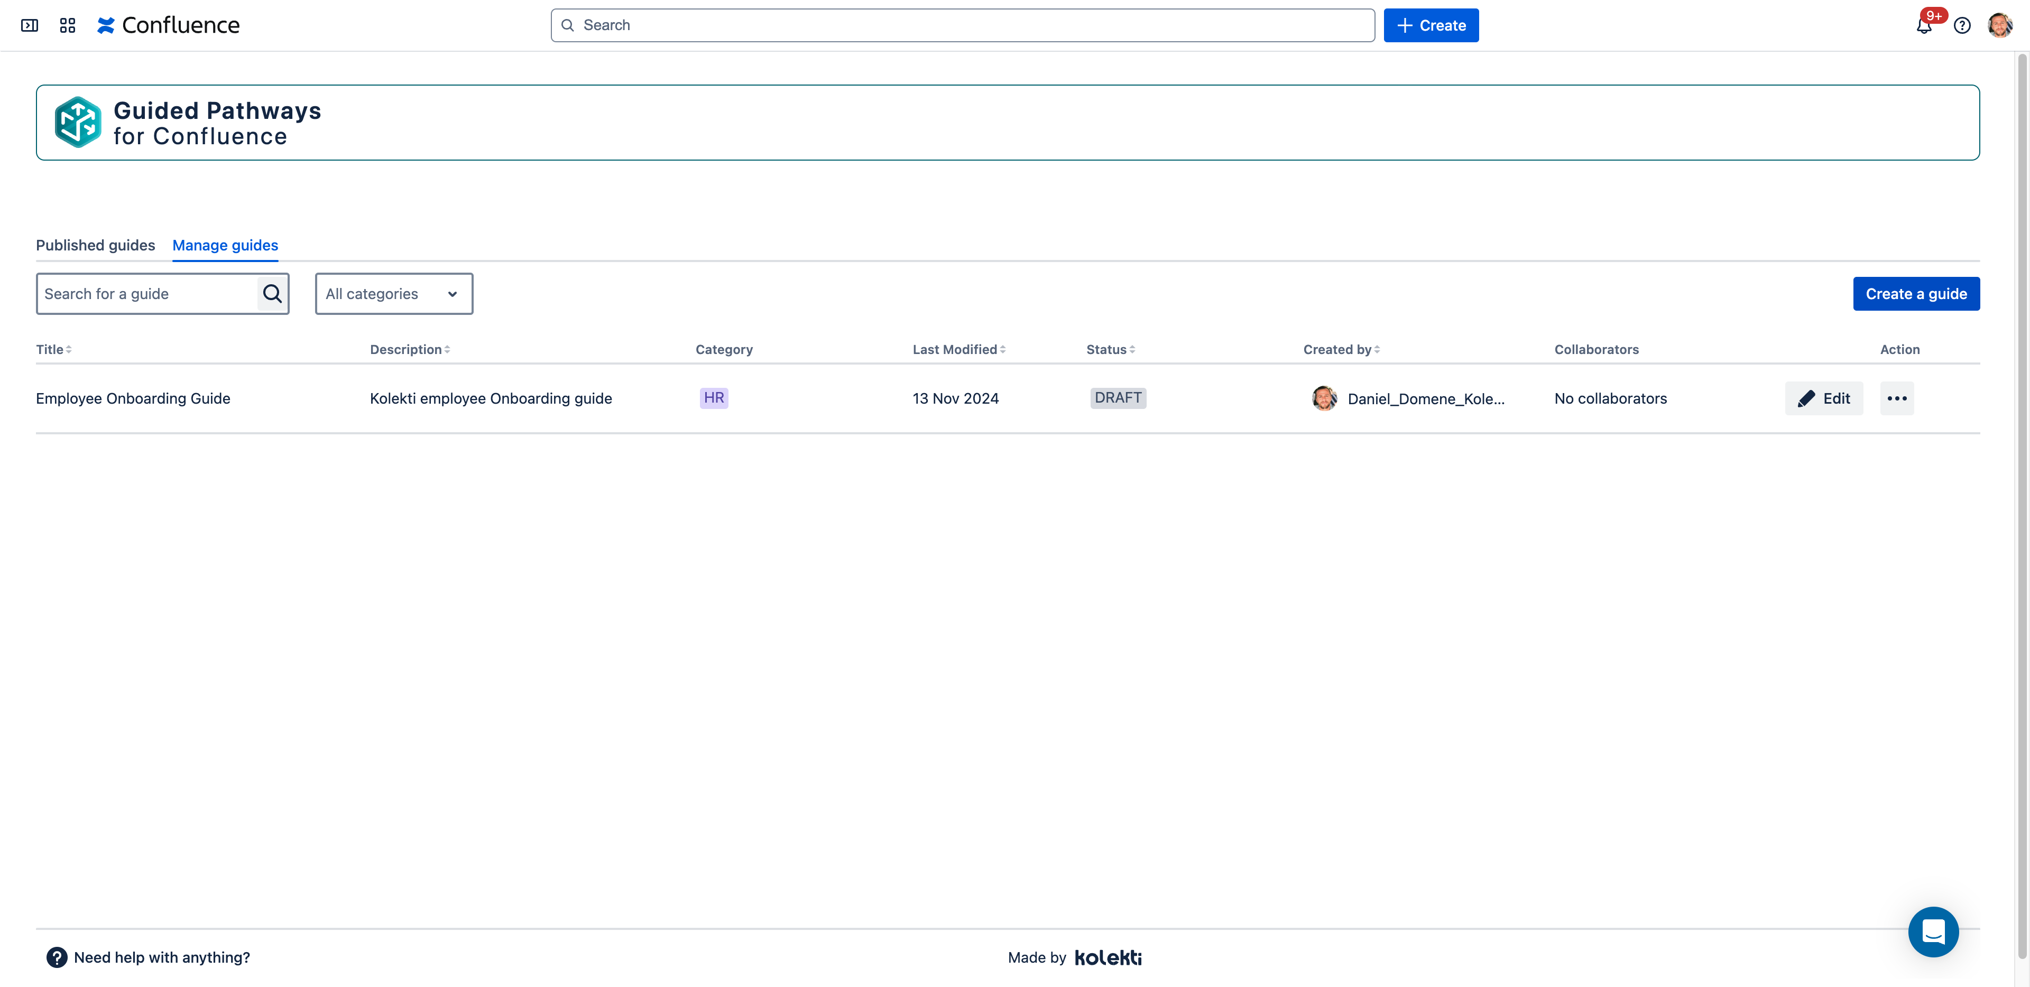Viewport: 2030px width, 987px height.
Task: Click No collaborators cell
Action: point(1611,398)
